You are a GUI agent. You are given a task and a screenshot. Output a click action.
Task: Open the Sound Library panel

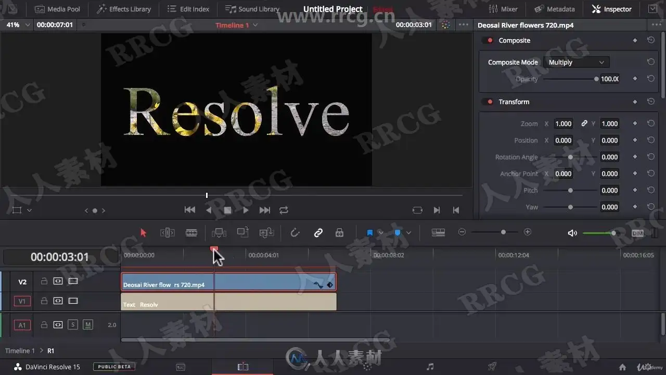pos(252,9)
